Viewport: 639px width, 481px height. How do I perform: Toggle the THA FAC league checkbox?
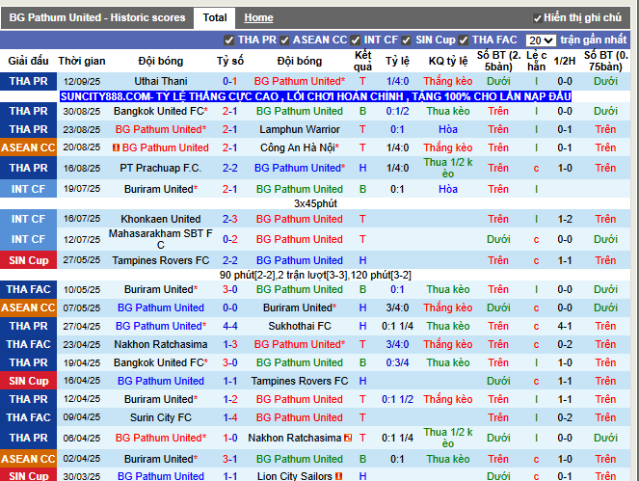pyautogui.click(x=463, y=40)
